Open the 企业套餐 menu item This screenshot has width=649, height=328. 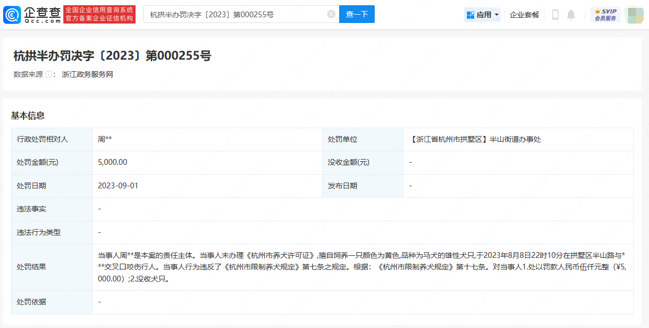(524, 15)
